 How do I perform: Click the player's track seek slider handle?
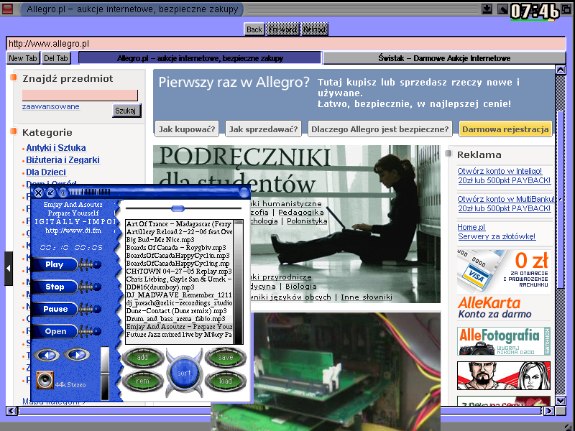point(178,208)
